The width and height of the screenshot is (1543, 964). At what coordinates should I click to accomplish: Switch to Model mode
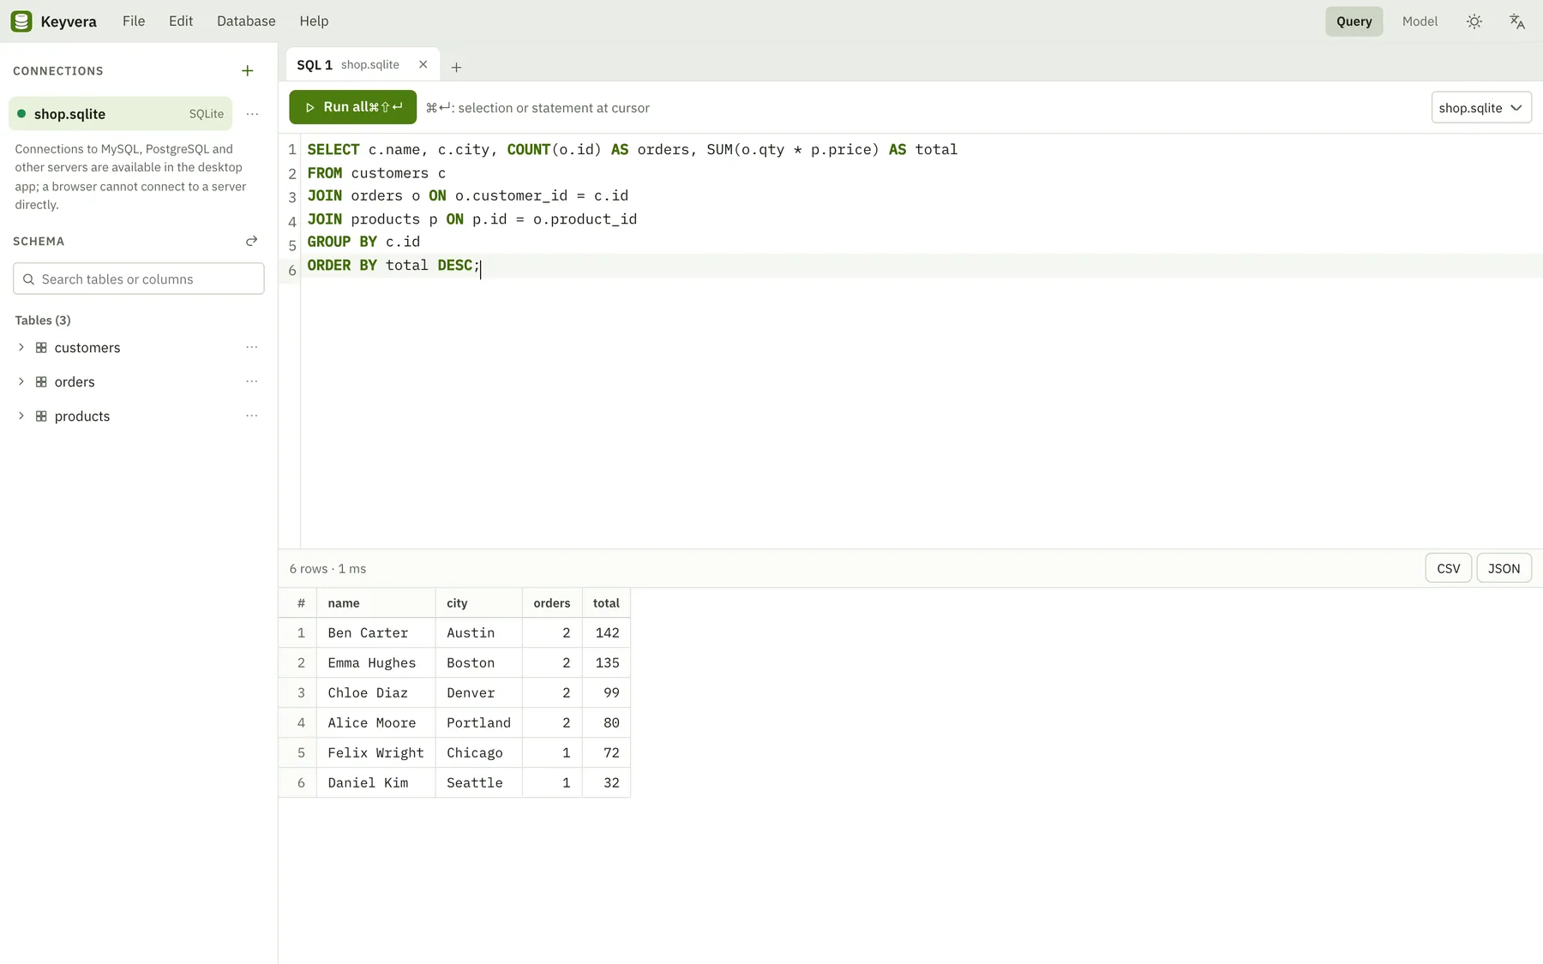click(1420, 21)
